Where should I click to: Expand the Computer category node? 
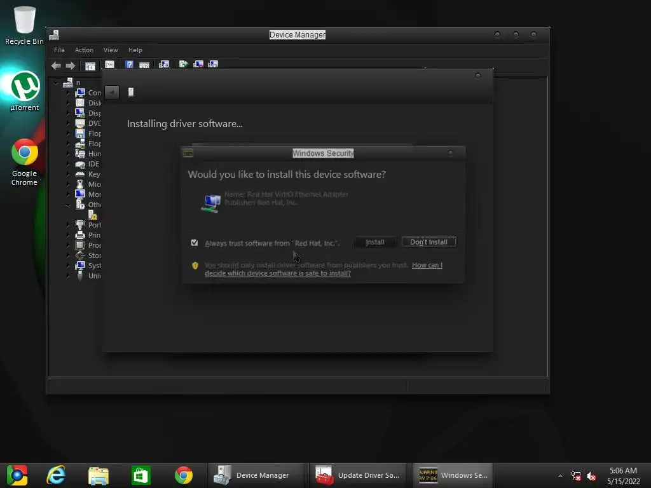tap(68, 93)
